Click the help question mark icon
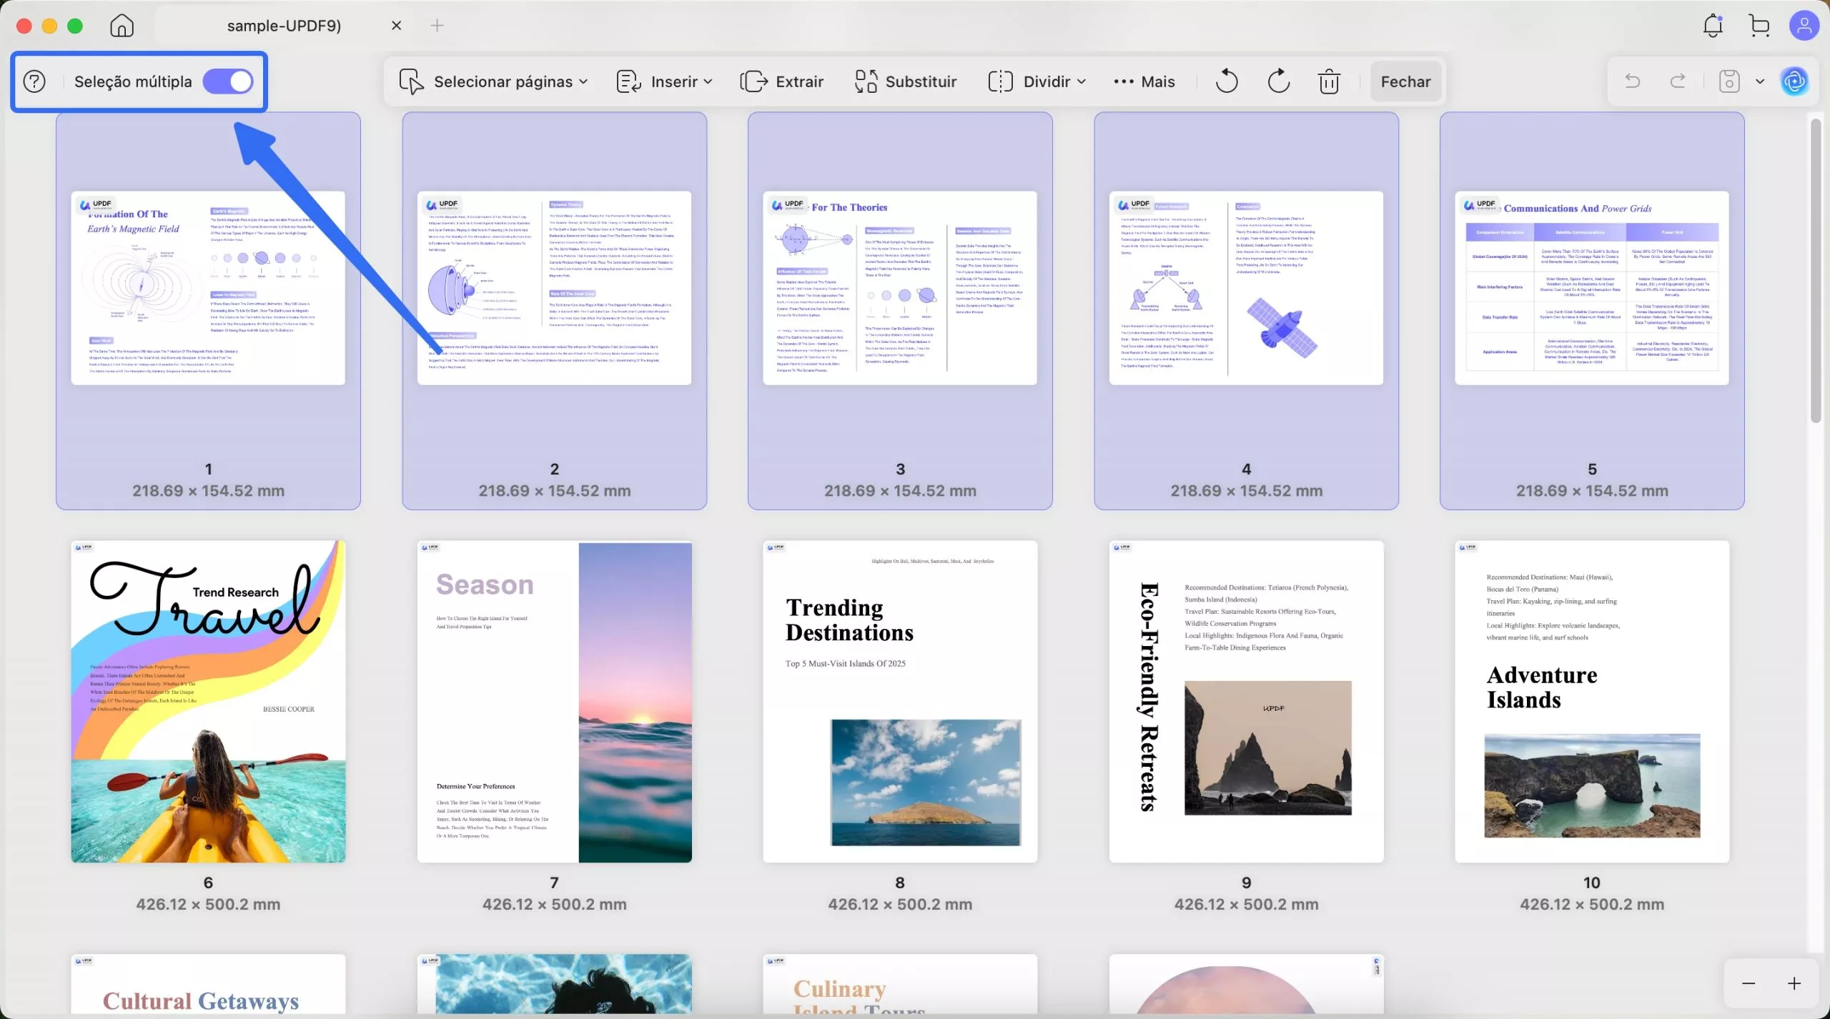 tap(34, 81)
